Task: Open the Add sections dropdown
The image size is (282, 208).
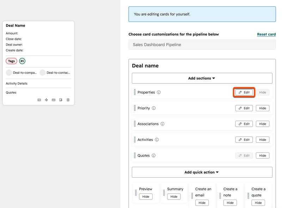Action: click(x=202, y=78)
